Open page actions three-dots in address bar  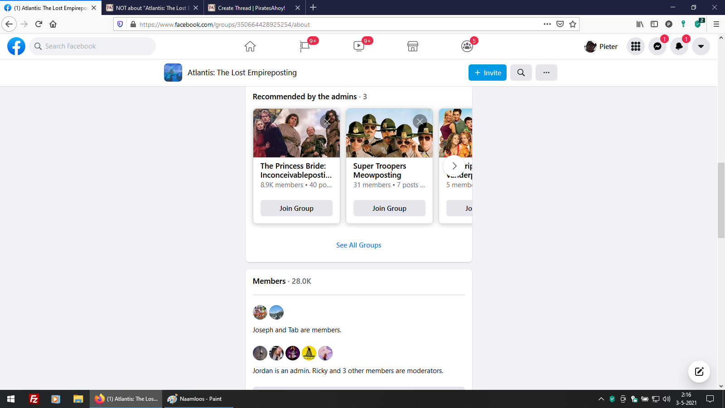(x=547, y=24)
